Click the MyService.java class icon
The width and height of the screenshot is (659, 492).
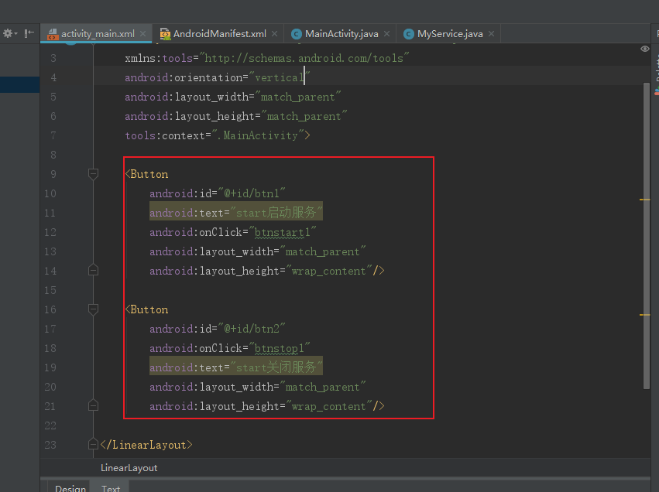pyautogui.click(x=409, y=34)
